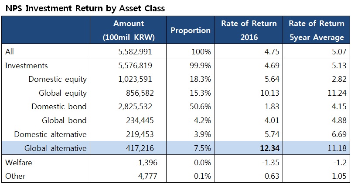Click the 'Global equity' row label
Screen dimensions: 351x184
tap(63, 94)
